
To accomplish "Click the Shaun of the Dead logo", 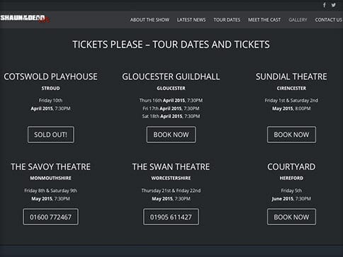I will 25,18.
